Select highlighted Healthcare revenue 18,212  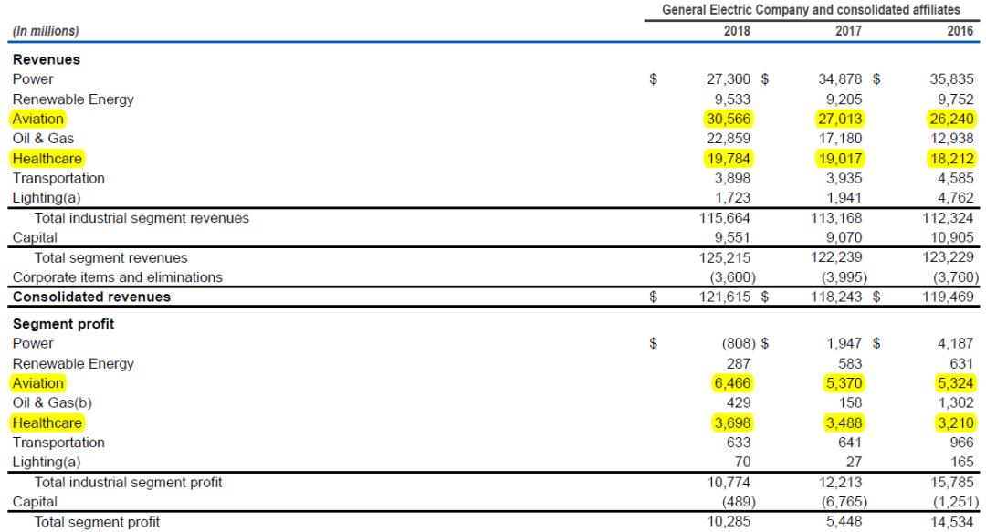pos(952,159)
